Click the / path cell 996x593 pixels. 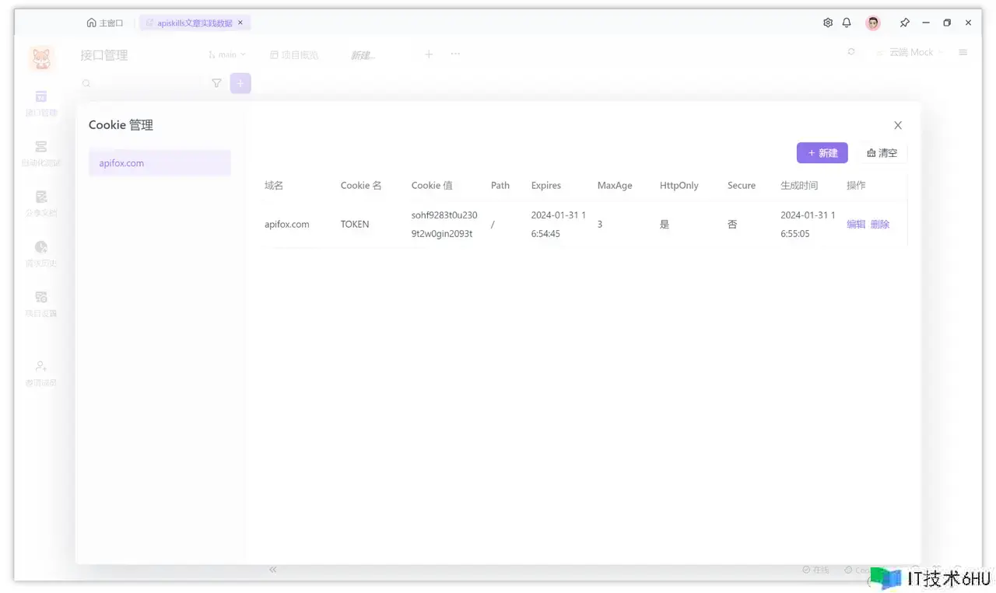click(x=493, y=225)
